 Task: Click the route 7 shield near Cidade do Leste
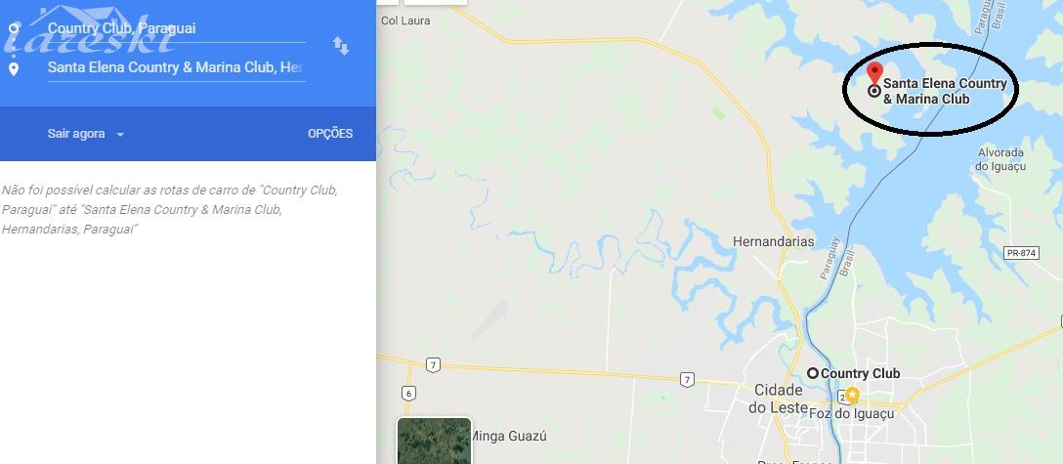pyautogui.click(x=688, y=380)
